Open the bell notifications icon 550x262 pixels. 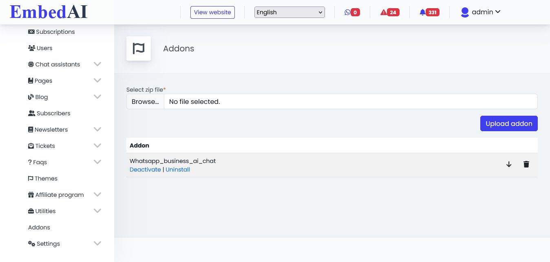click(x=422, y=12)
